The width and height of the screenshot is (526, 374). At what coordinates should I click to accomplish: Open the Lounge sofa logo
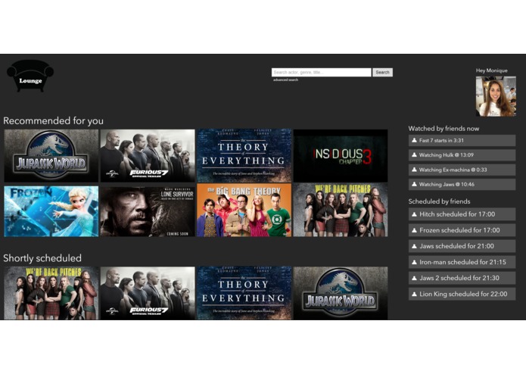(x=30, y=76)
